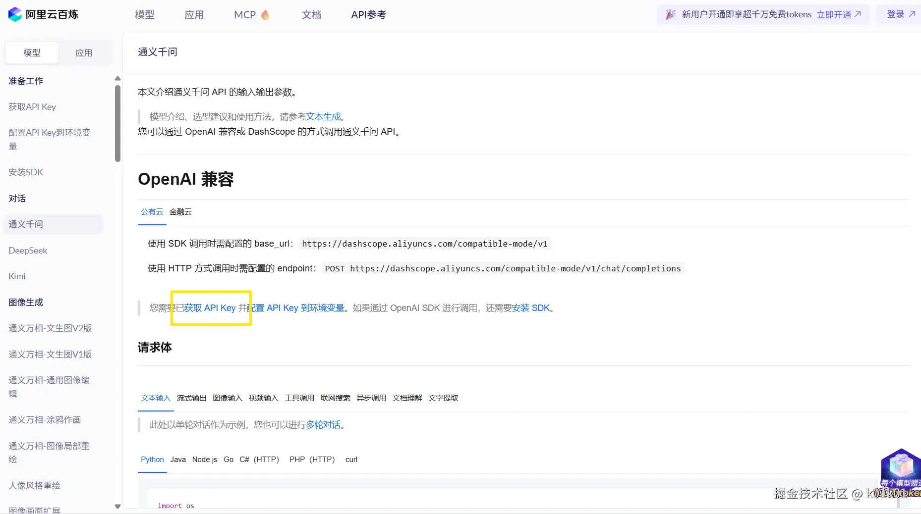Click the arrow icon beside 登录
Image resolution: width=921 pixels, height=514 pixels.
912,14
